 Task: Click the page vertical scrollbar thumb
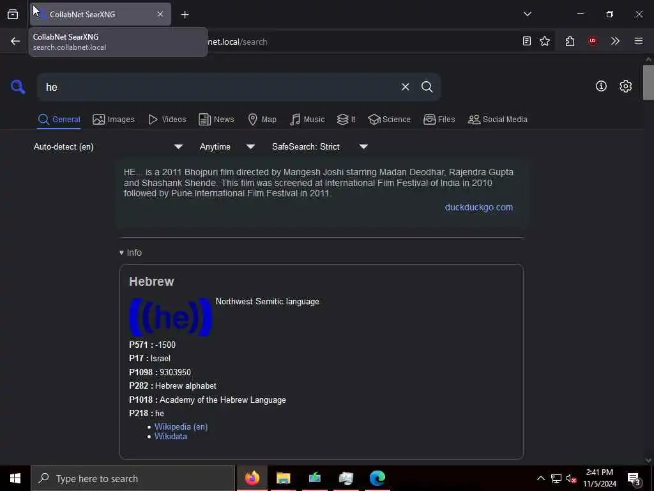648,82
